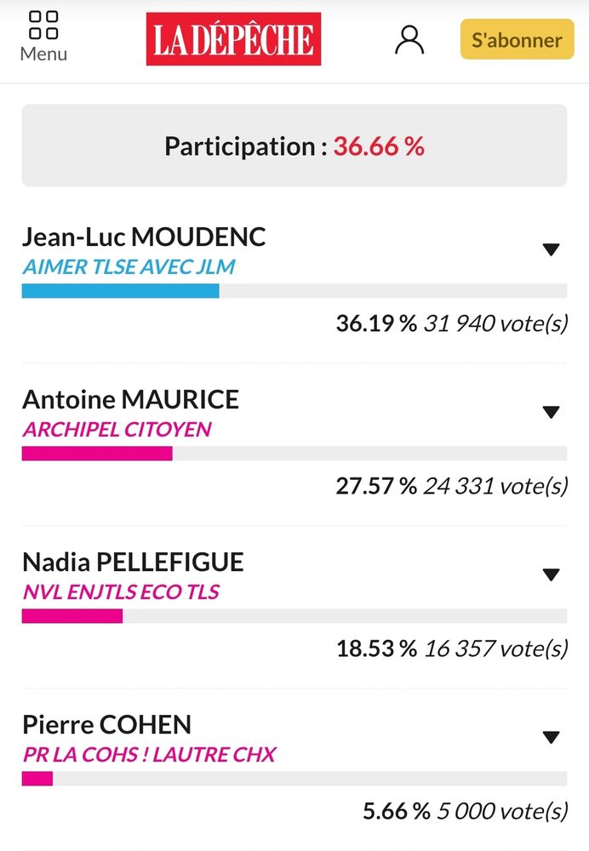Viewport: 589px width, 851px height.
Task: Click the La Dépêche logo
Action: pos(233,38)
